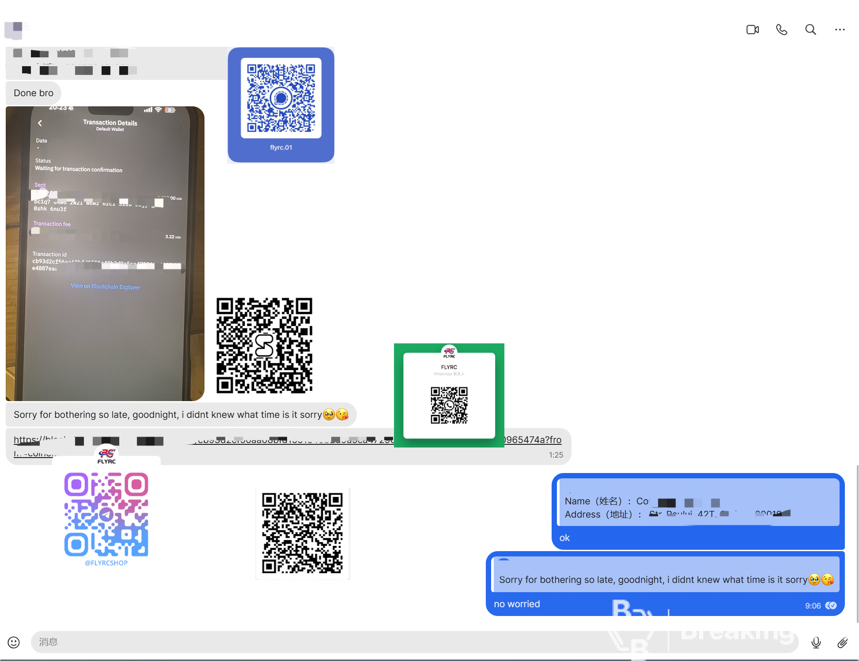859x661 pixels.
Task: Search within this conversation
Action: point(811,30)
